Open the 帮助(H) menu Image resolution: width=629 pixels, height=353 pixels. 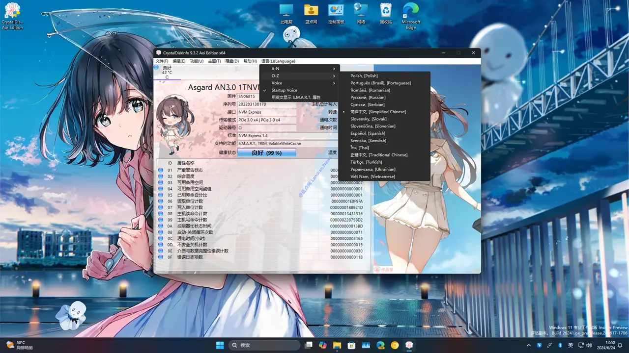[250, 61]
